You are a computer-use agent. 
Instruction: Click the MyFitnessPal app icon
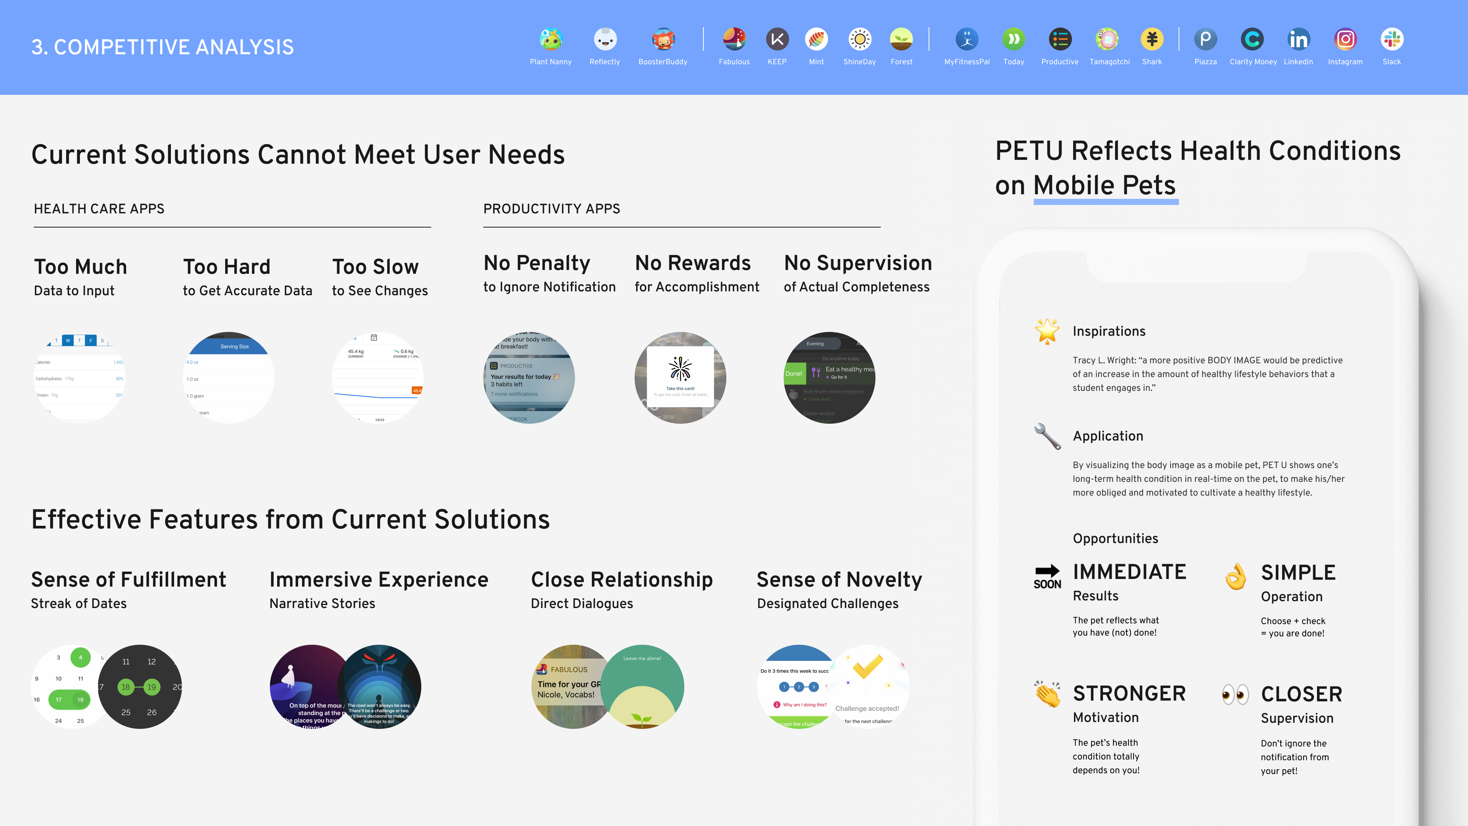[x=966, y=39]
